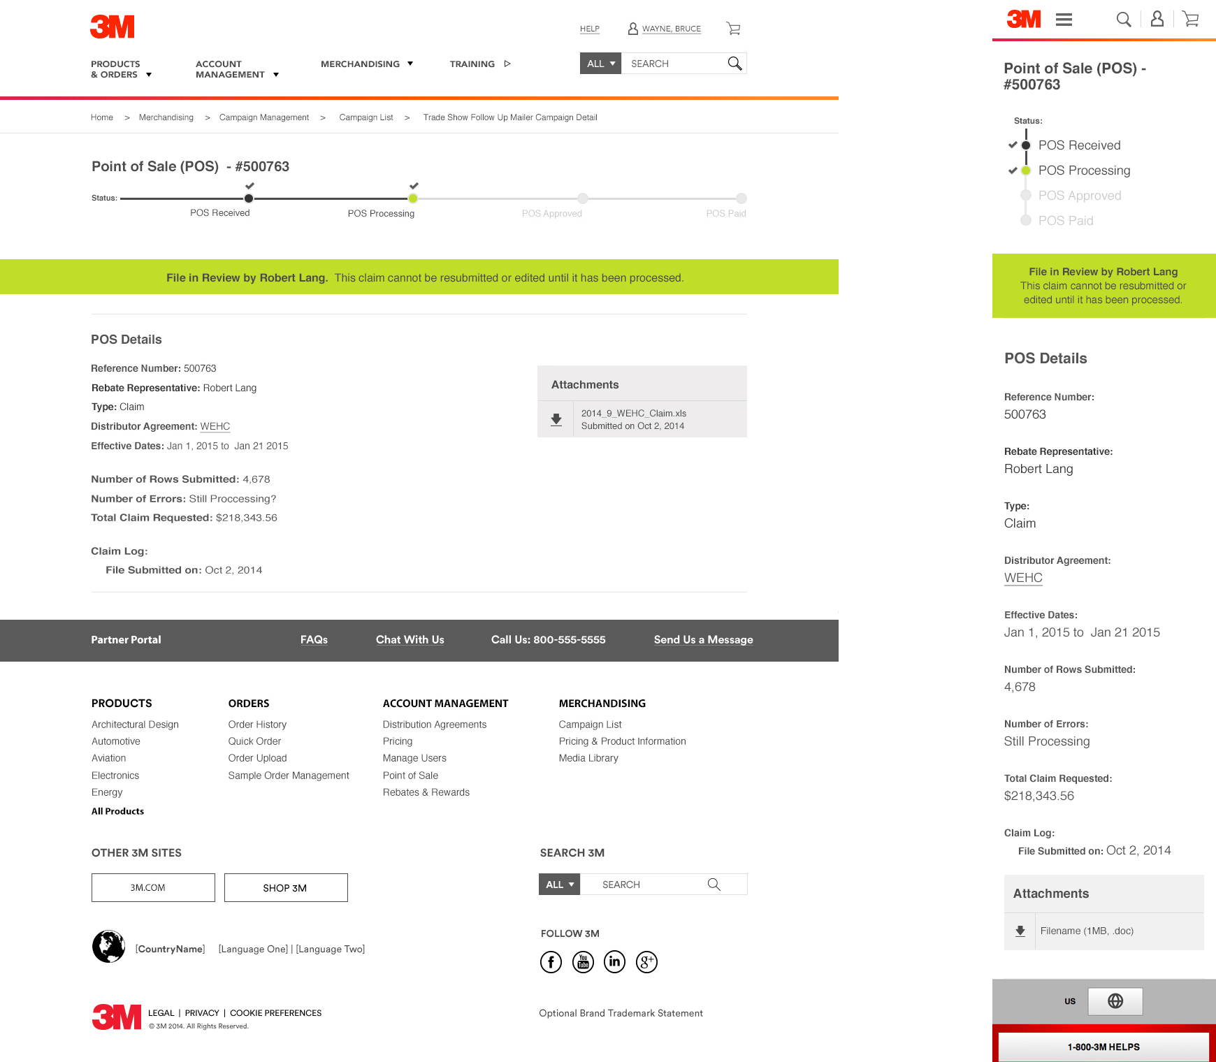Image resolution: width=1216 pixels, height=1062 pixels.
Task: Tap the mobile shopping cart icon
Action: [x=1191, y=19]
